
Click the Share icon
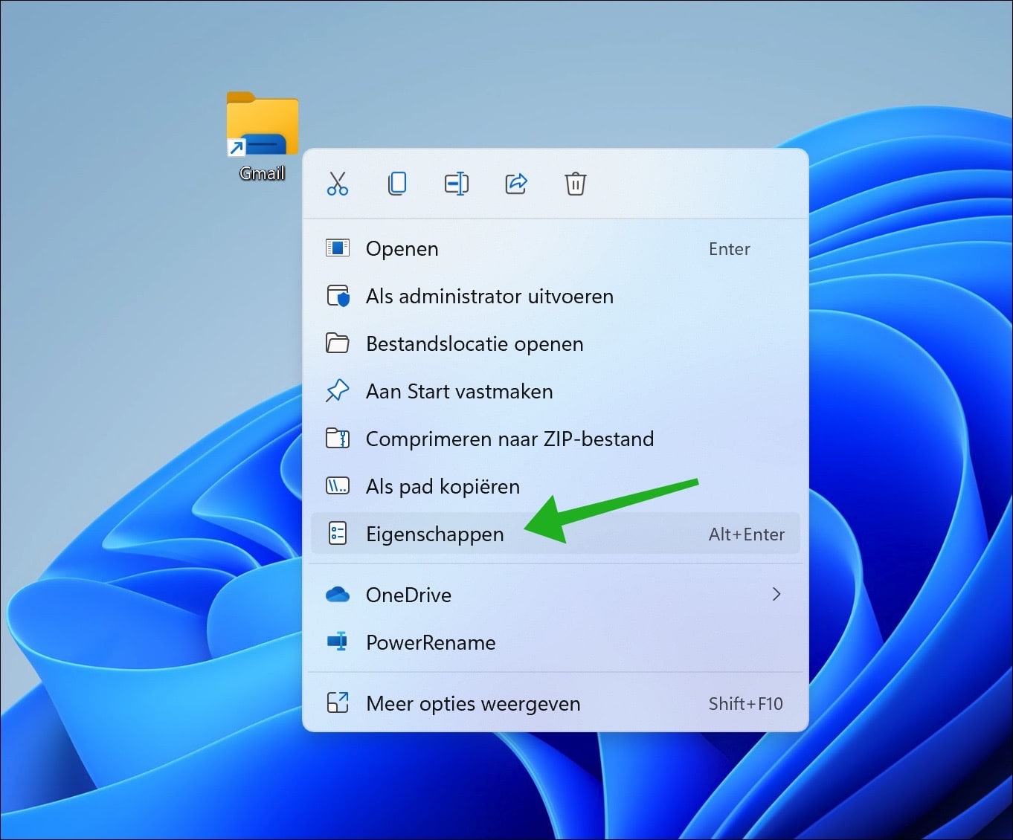click(516, 184)
